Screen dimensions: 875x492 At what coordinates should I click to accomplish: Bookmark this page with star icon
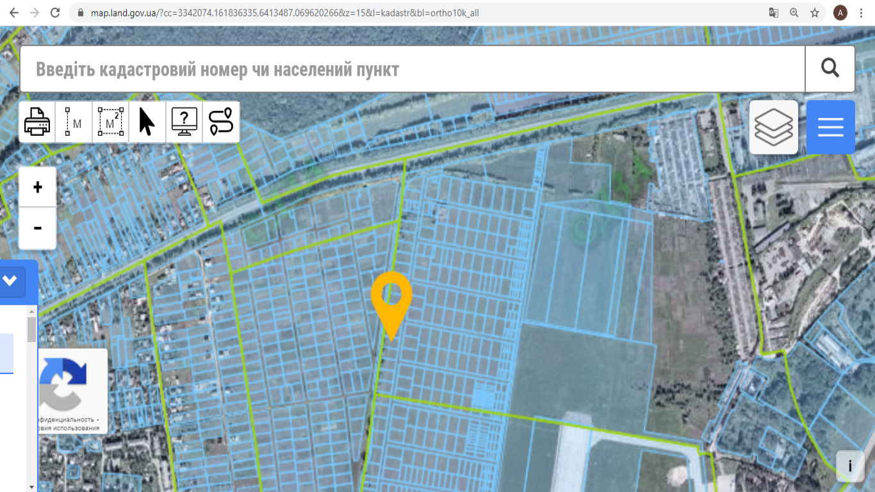coord(815,13)
